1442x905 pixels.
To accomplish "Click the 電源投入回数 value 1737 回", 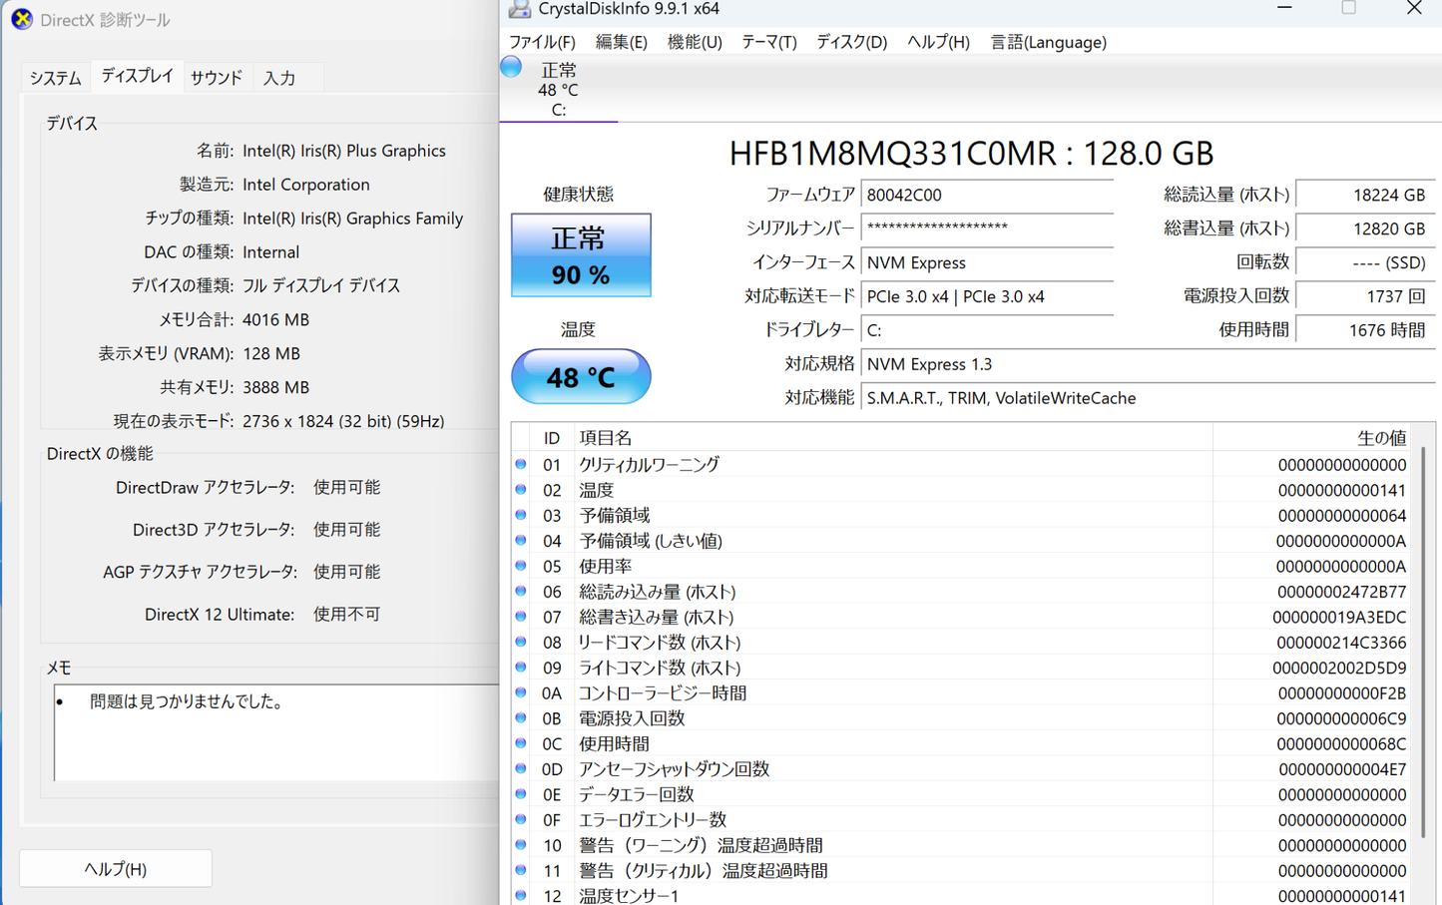I will click(x=1365, y=296).
